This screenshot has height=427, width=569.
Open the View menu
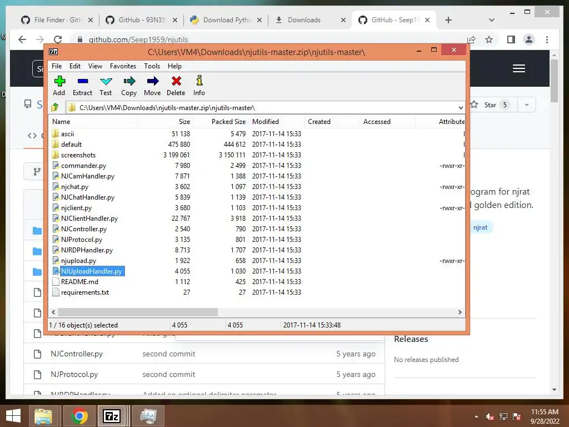[x=95, y=66]
